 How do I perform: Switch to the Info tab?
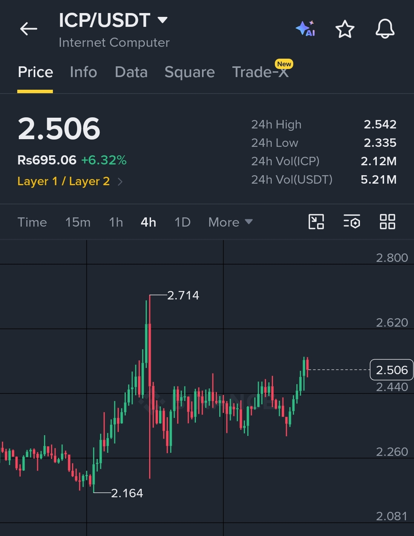pyautogui.click(x=84, y=72)
